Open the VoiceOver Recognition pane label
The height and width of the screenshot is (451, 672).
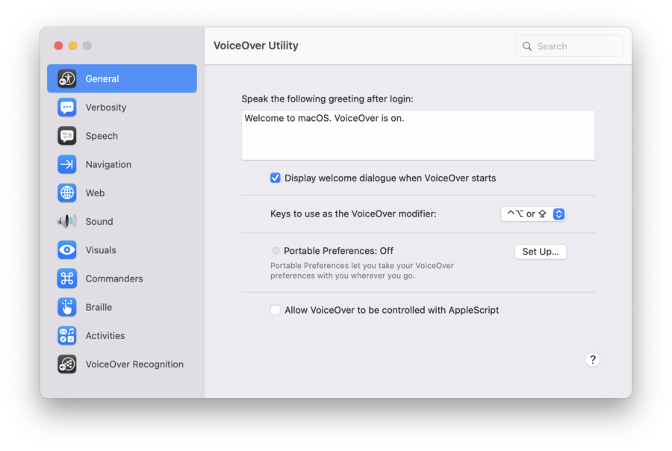tap(134, 364)
